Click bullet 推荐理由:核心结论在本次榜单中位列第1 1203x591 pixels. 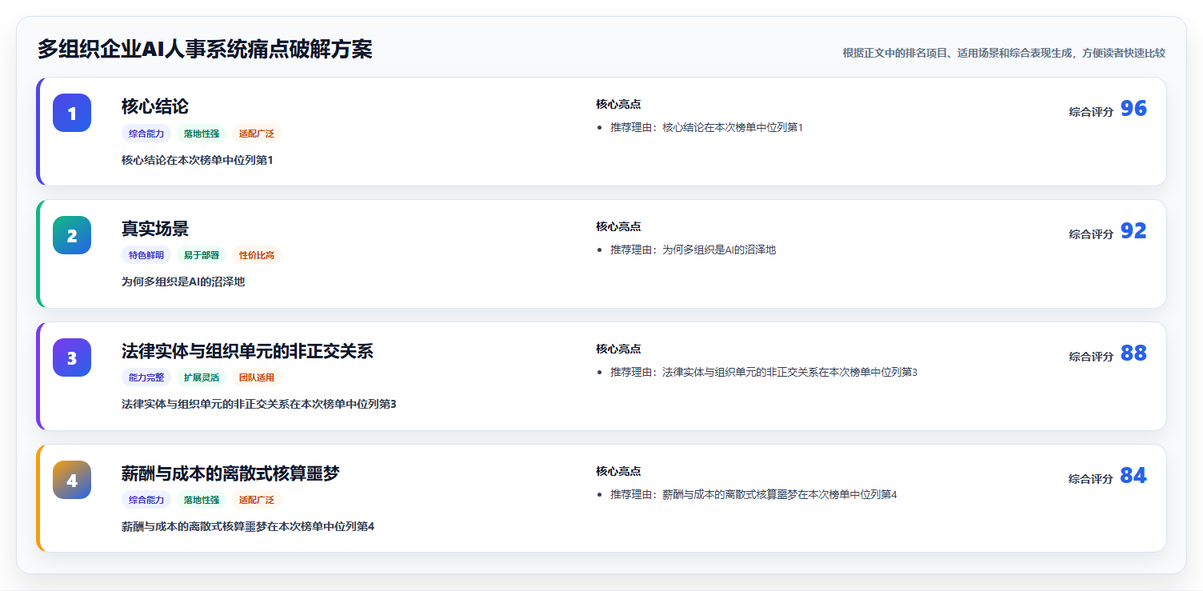click(706, 128)
